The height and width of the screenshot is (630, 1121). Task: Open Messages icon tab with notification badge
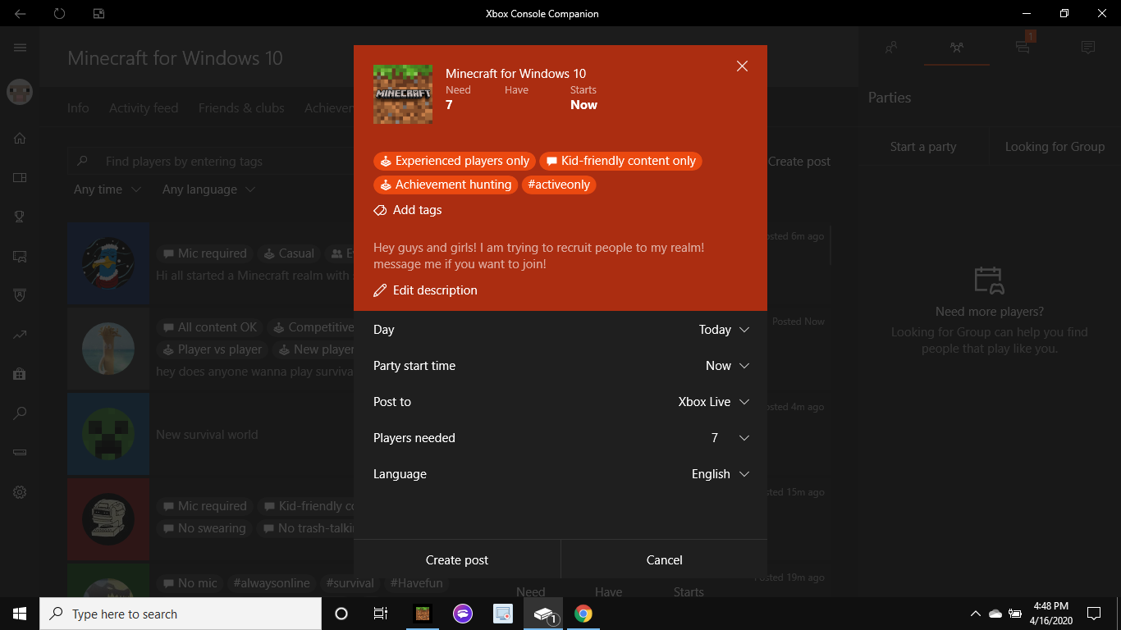tap(1023, 48)
